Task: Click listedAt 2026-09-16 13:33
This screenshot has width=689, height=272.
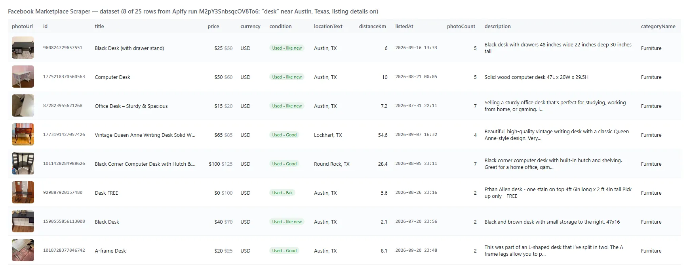Action: click(416, 48)
